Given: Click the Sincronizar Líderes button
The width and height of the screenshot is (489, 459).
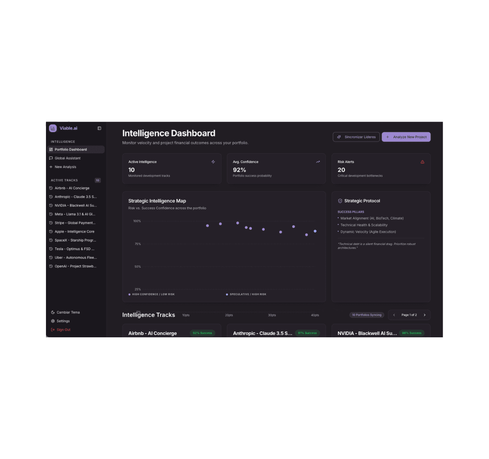Looking at the screenshot, I should [356, 137].
